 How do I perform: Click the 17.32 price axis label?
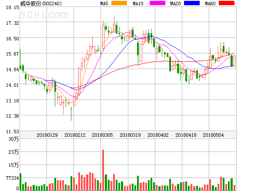pyautogui.click(x=13, y=23)
